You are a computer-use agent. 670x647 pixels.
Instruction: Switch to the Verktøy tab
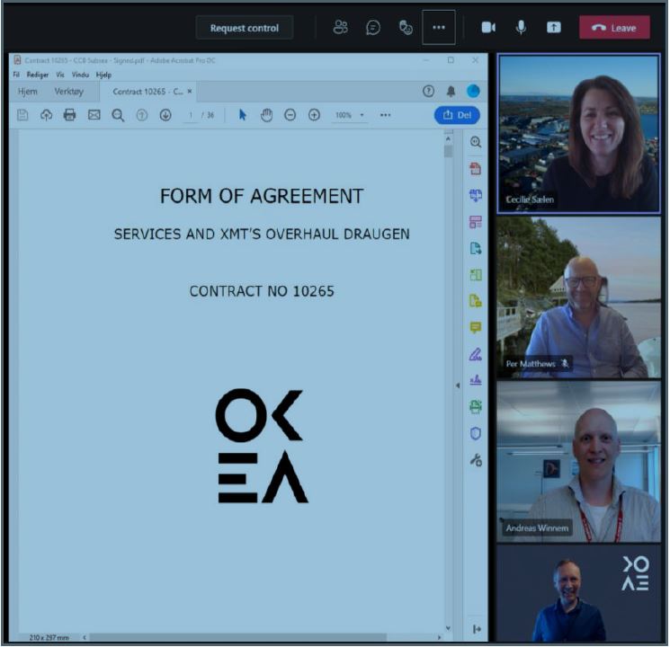click(x=68, y=92)
